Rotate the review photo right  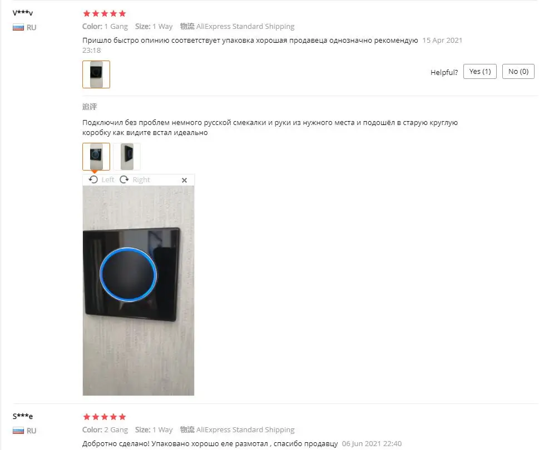(124, 179)
